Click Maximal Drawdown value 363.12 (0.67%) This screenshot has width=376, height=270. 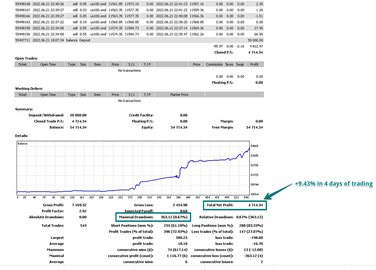(174, 217)
